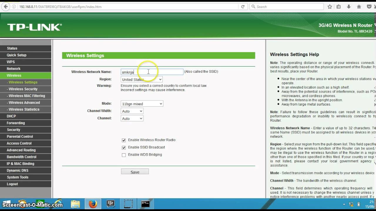This screenshot has width=376, height=211.
Task: Reload the page with the refresh icon
Action: (243, 7)
